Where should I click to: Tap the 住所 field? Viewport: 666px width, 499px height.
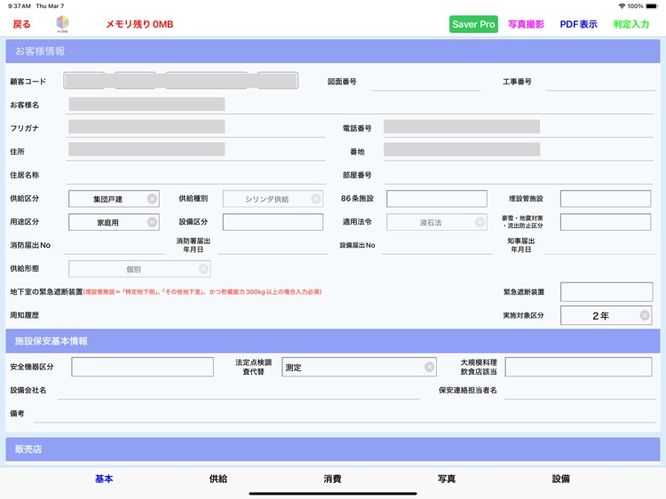196,151
